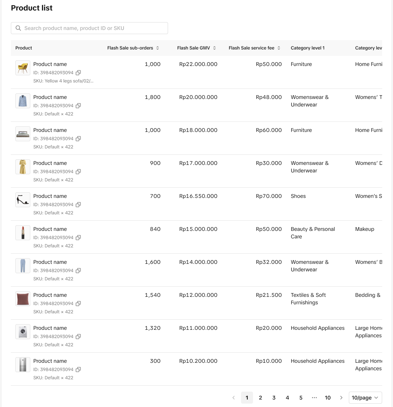The width and height of the screenshot is (393, 407).
Task: Sort by Flash Sale service fee
Action: pyautogui.click(x=279, y=48)
